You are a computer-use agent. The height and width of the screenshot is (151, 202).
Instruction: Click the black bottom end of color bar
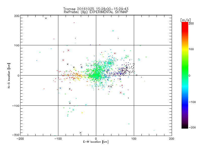click(x=185, y=127)
